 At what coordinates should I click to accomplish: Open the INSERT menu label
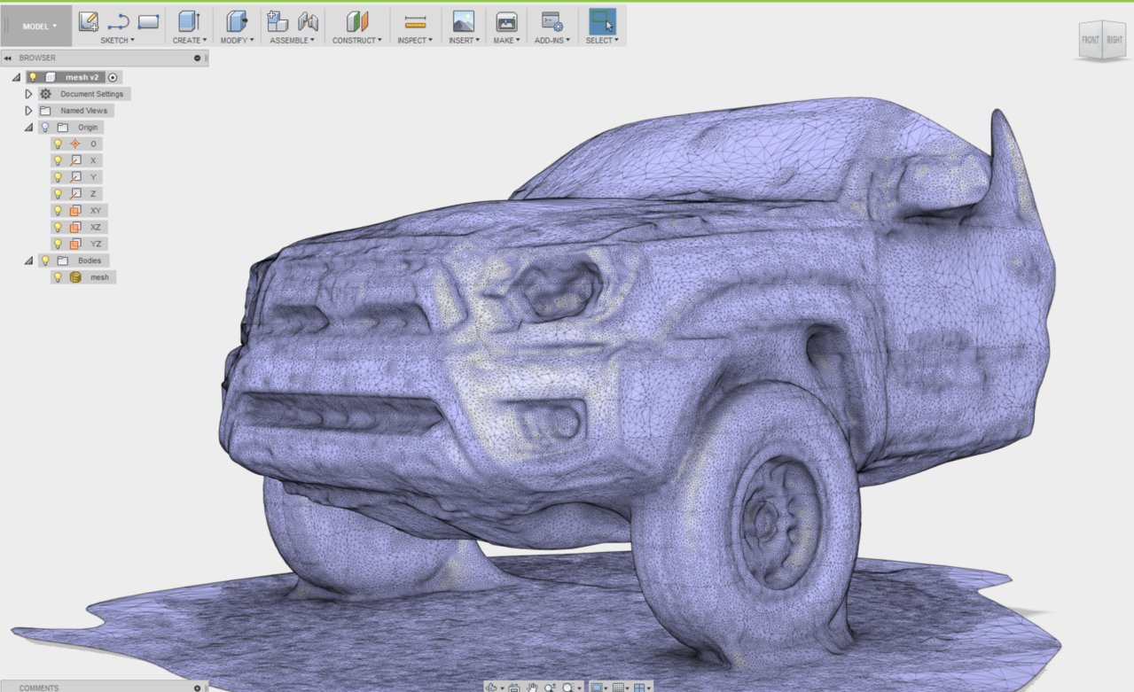(463, 40)
